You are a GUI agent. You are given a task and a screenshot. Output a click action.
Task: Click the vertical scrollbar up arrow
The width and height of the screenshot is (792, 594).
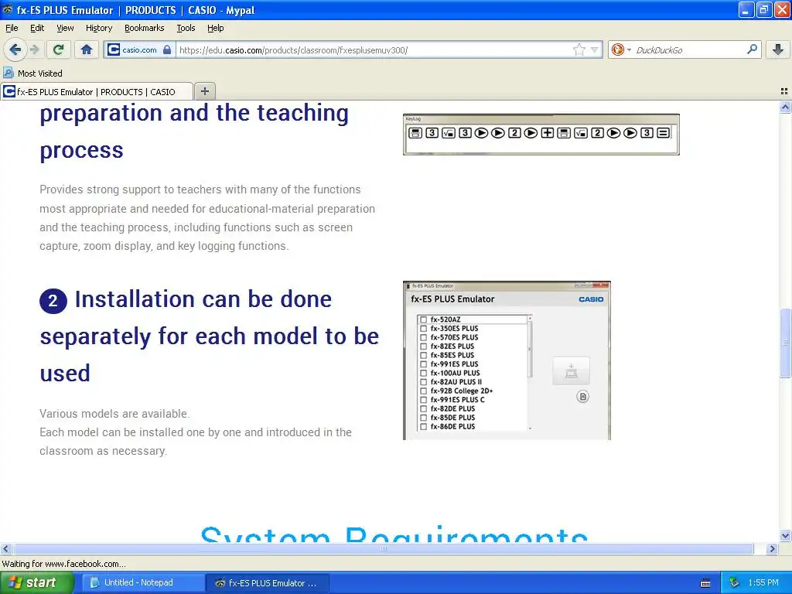coord(785,107)
